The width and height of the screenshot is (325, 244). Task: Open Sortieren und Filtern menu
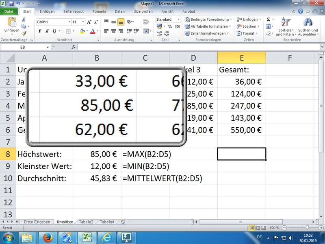point(286,26)
